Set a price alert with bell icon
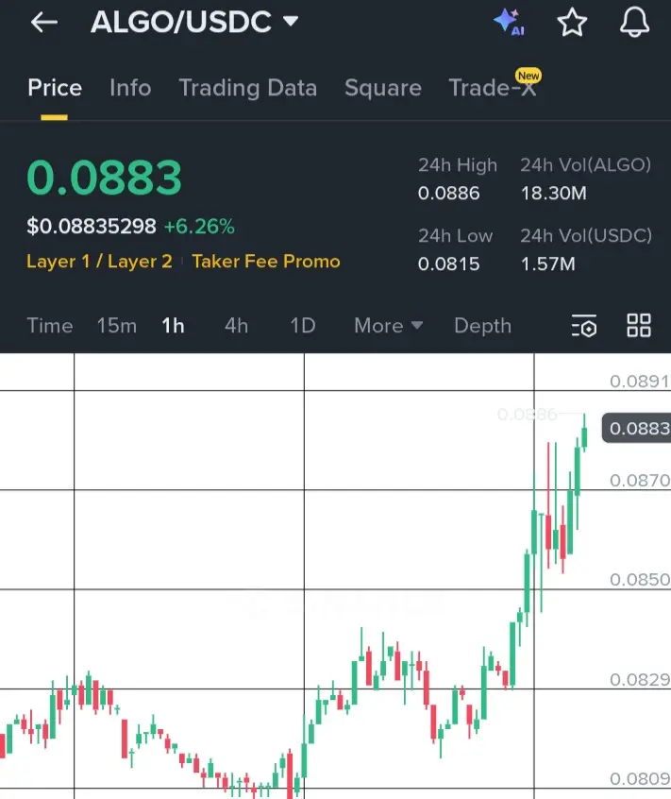Viewport: 671px width, 799px height. 634,23
